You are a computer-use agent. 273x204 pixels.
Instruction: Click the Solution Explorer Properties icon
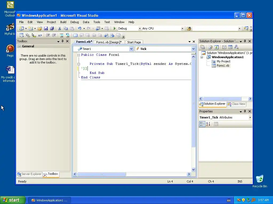(203, 47)
